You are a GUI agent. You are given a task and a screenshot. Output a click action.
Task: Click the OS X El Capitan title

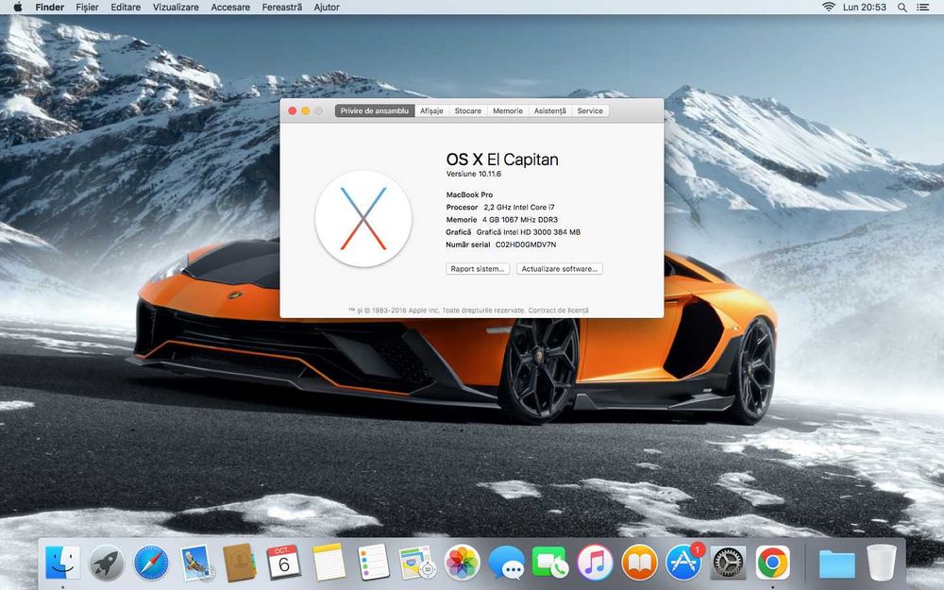[x=502, y=160]
